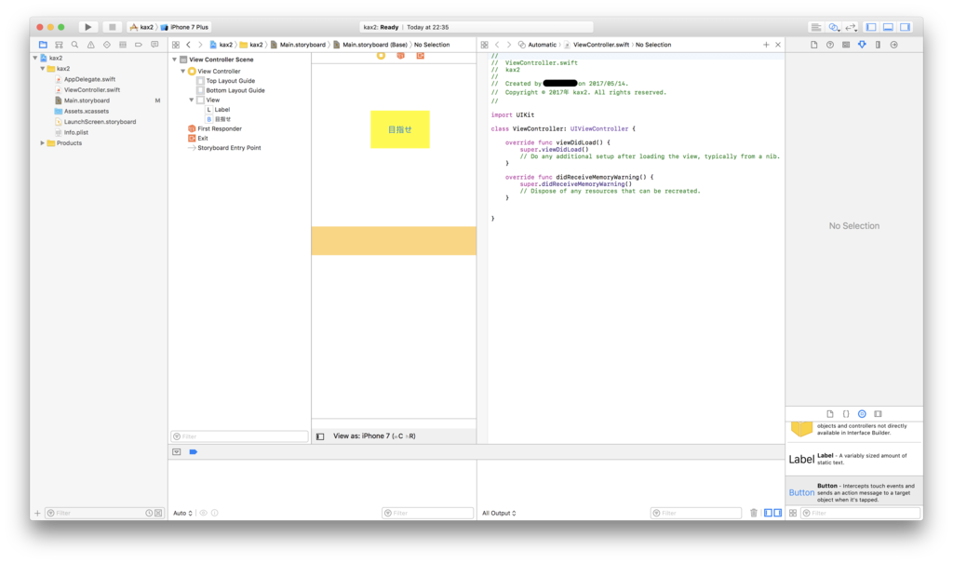Open the Breakpoint navigator
Viewport: 953px width, 563px height.
(139, 45)
